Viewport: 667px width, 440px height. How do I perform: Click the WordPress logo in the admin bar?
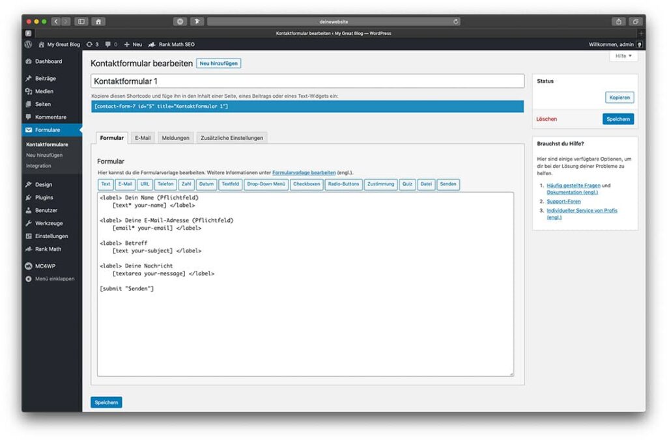(x=28, y=44)
